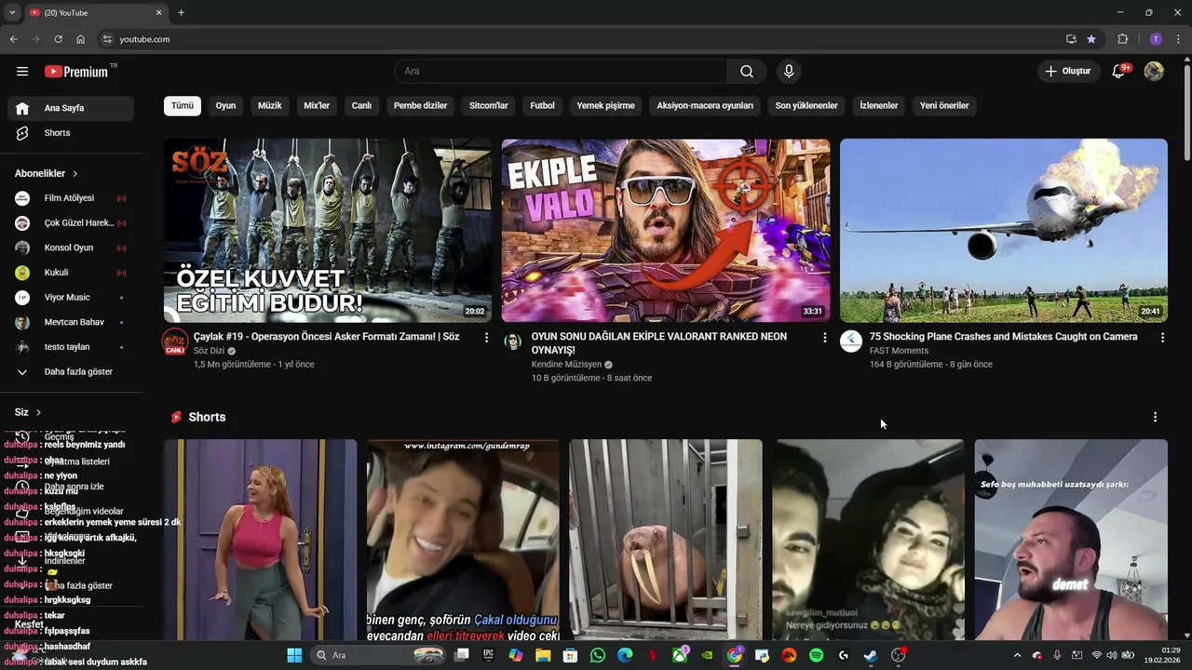The height and width of the screenshot is (670, 1192).
Task: Click the Oluştur create button
Action: click(1068, 71)
